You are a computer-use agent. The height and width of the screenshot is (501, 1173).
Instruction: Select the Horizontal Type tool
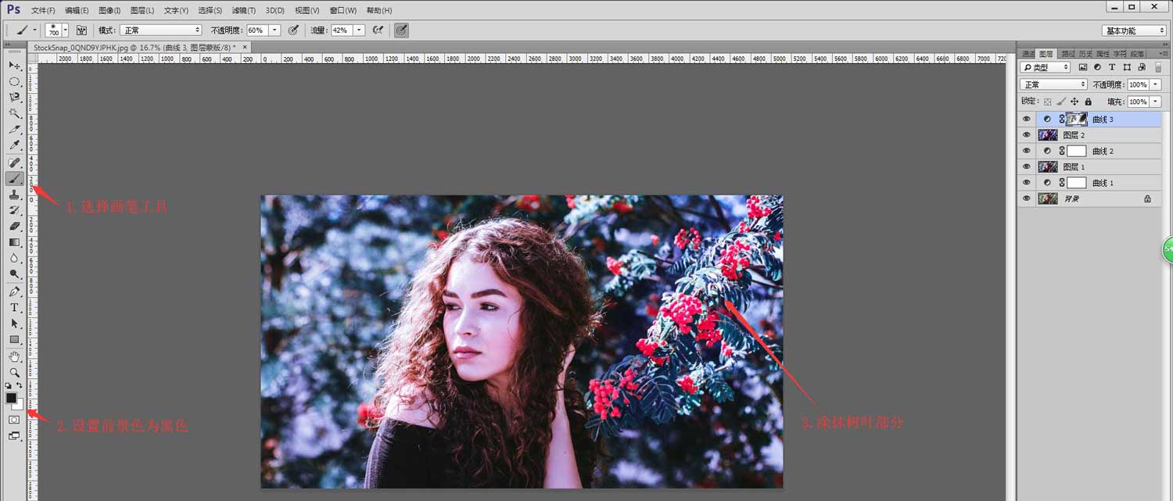pos(14,308)
